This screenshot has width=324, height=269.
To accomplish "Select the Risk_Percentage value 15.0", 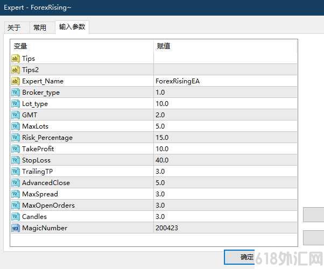I will 162,138.
